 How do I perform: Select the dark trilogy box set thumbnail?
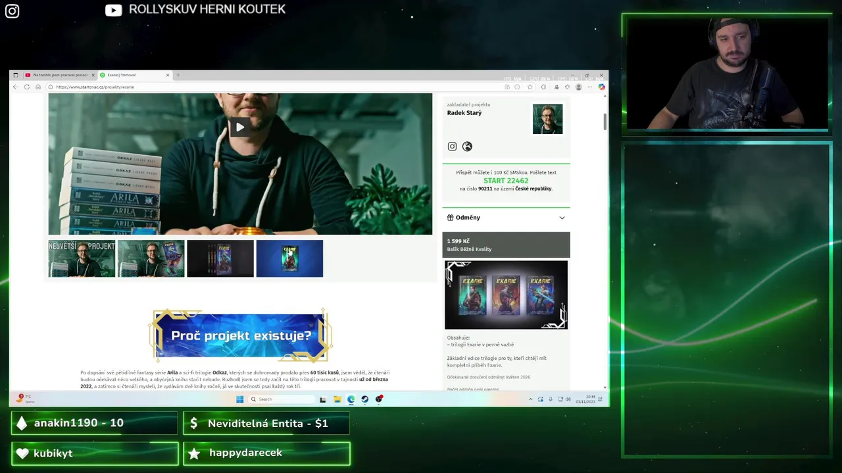coord(220,259)
